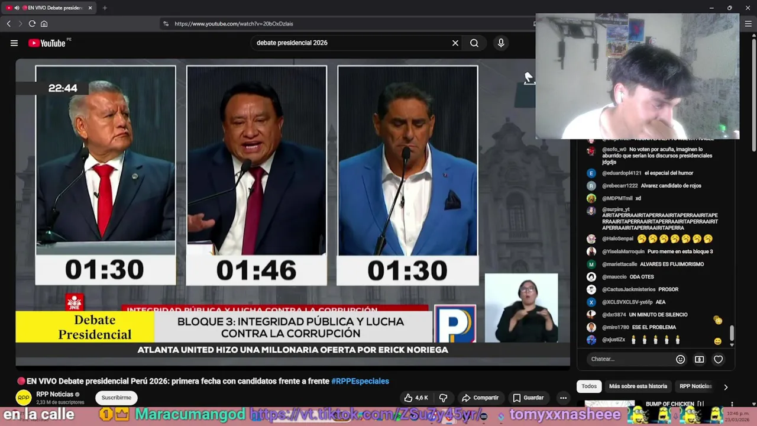Run the search with the magnifier icon
Screen dimensions: 757x426
tap(474, 43)
